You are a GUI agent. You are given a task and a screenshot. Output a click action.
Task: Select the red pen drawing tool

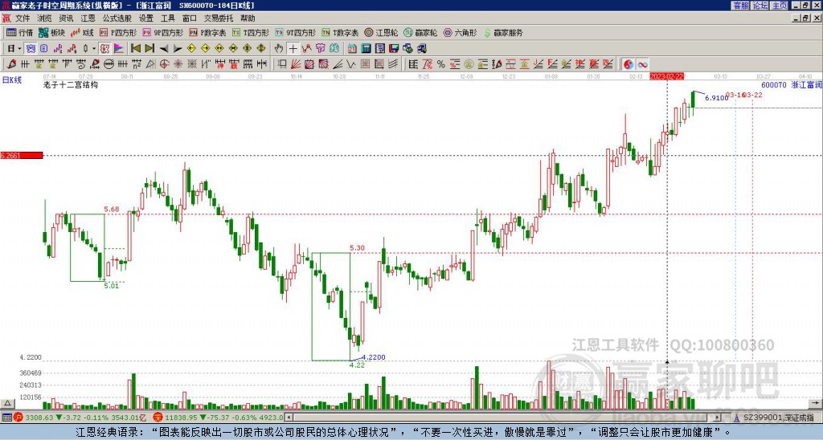coord(10,64)
